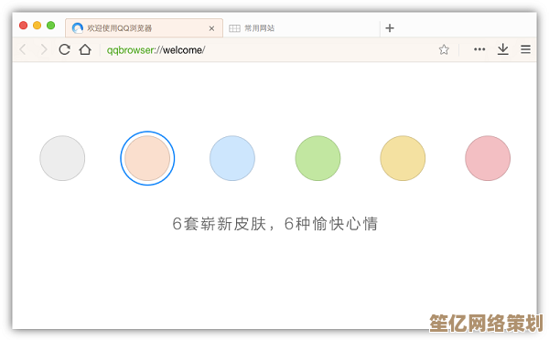Select the peach skin color
The width and height of the screenshot is (549, 340).
point(147,158)
